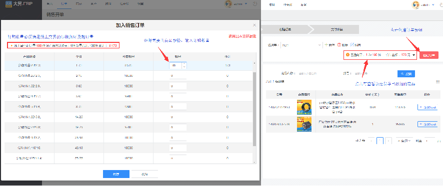Click quantity field in the 43.16 price row
The image size is (443, 186).
[177, 148]
